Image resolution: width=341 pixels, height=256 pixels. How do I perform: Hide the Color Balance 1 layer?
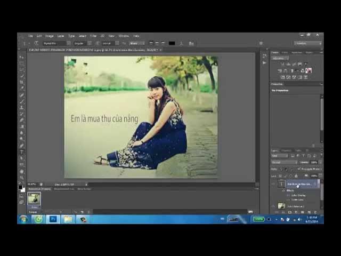273,206
